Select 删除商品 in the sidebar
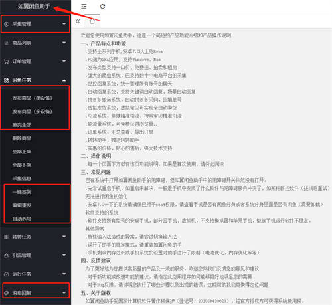 tap(22, 138)
